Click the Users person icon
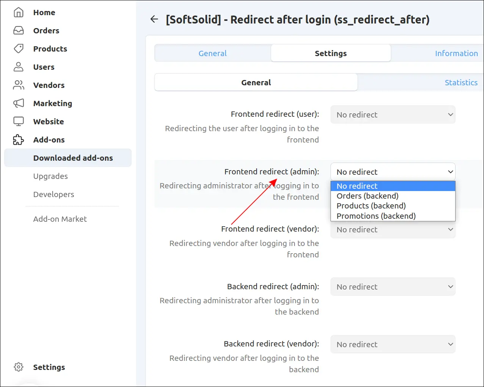Viewport: 484px width, 387px height. pos(19,67)
